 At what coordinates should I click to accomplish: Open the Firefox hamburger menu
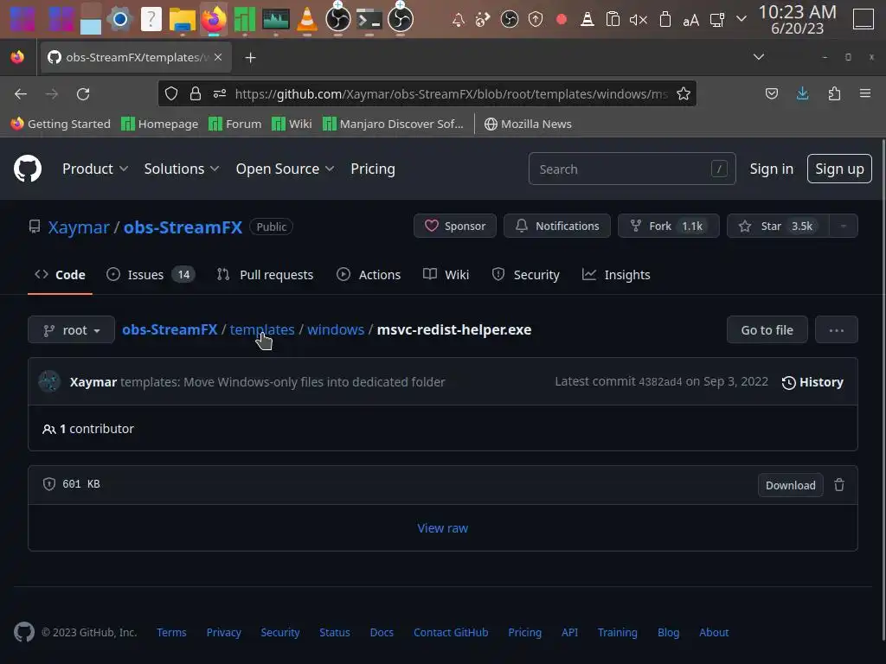tap(865, 93)
